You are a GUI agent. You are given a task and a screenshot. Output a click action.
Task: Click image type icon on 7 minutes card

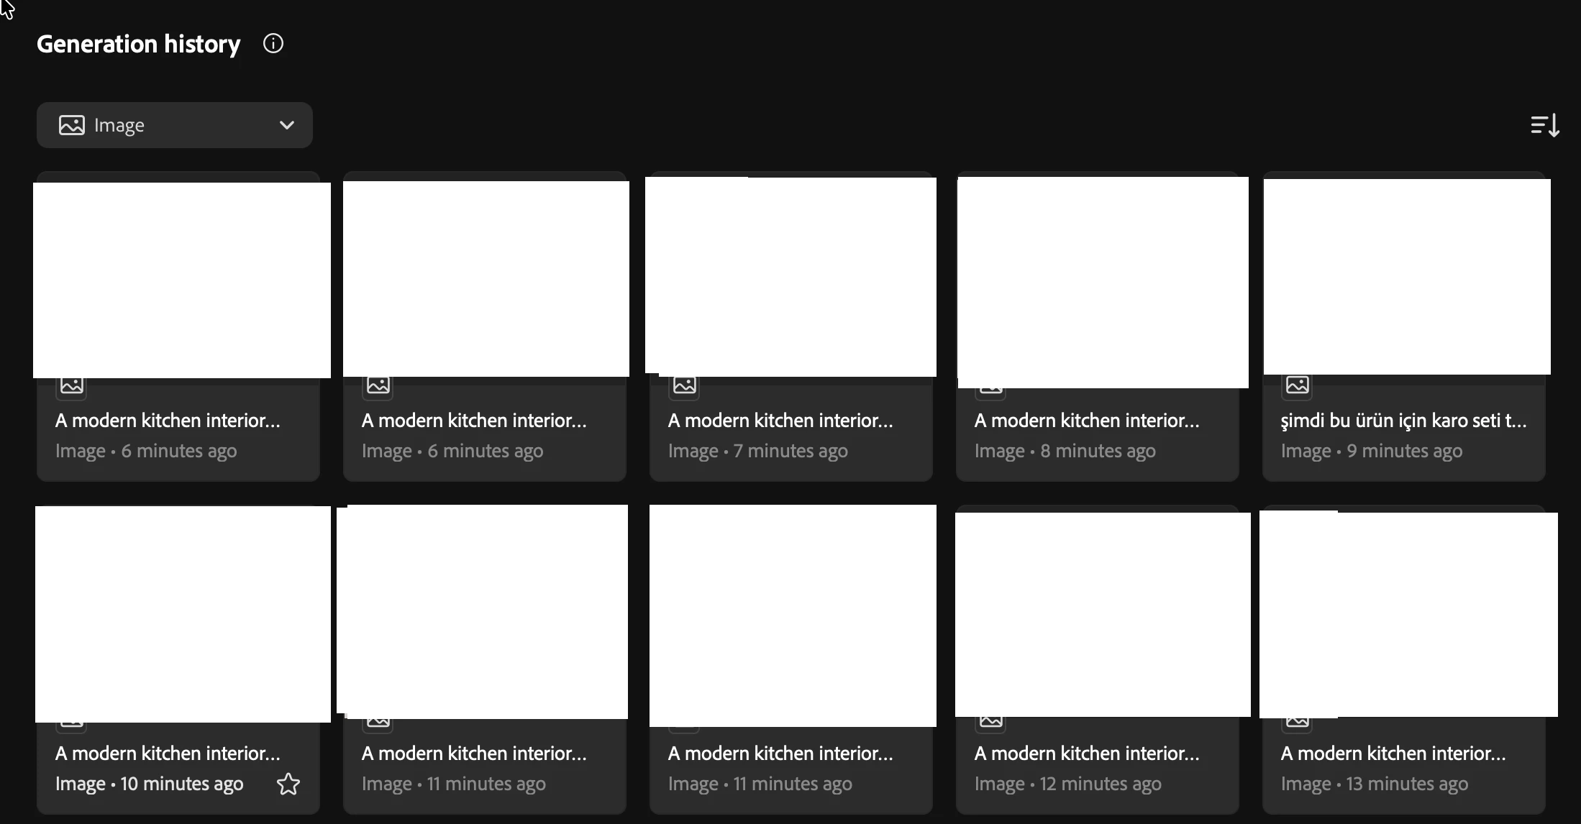685,385
